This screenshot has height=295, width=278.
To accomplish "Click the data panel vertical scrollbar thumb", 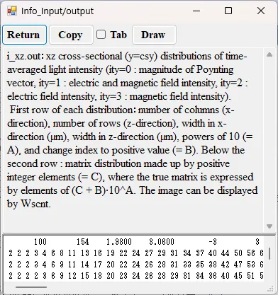I will [x=269, y=253].
